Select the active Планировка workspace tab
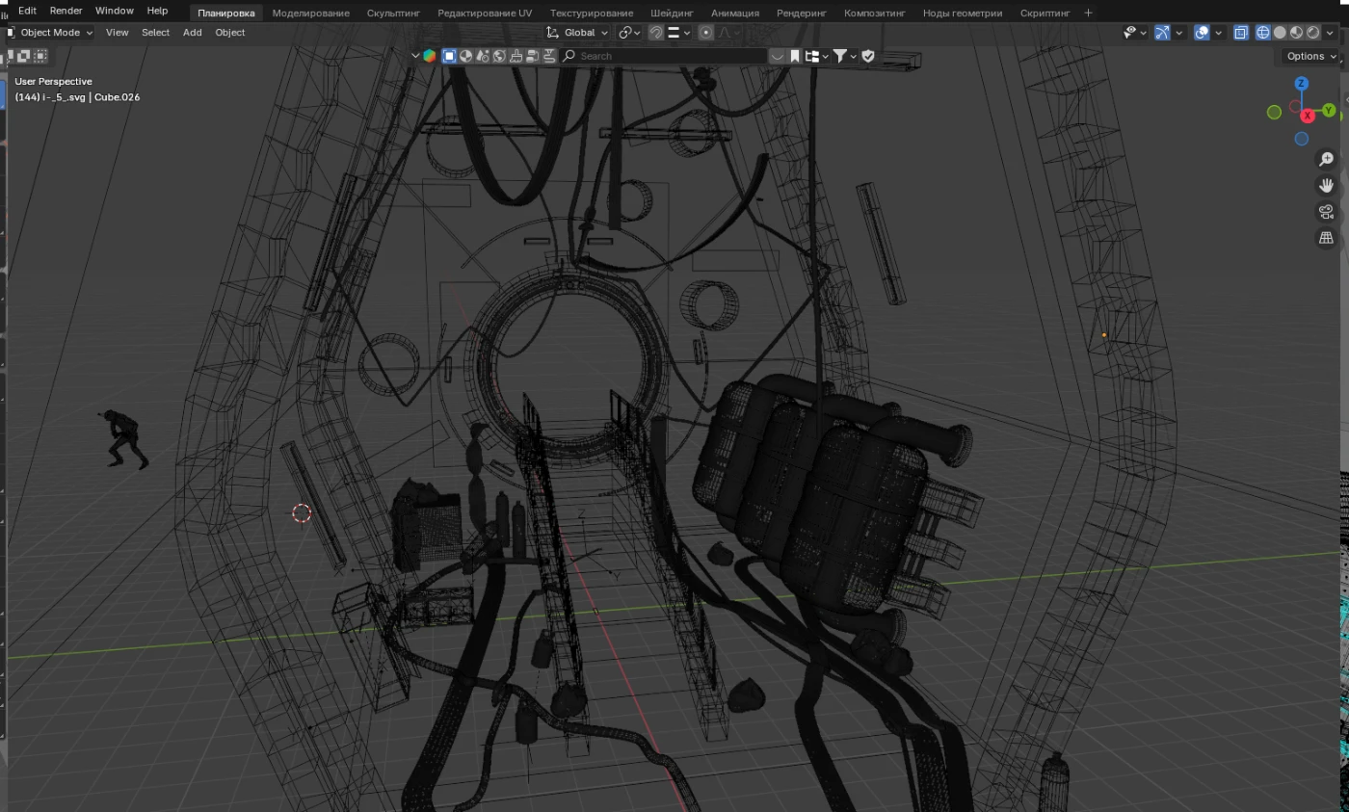This screenshot has height=812, width=1349. click(226, 13)
